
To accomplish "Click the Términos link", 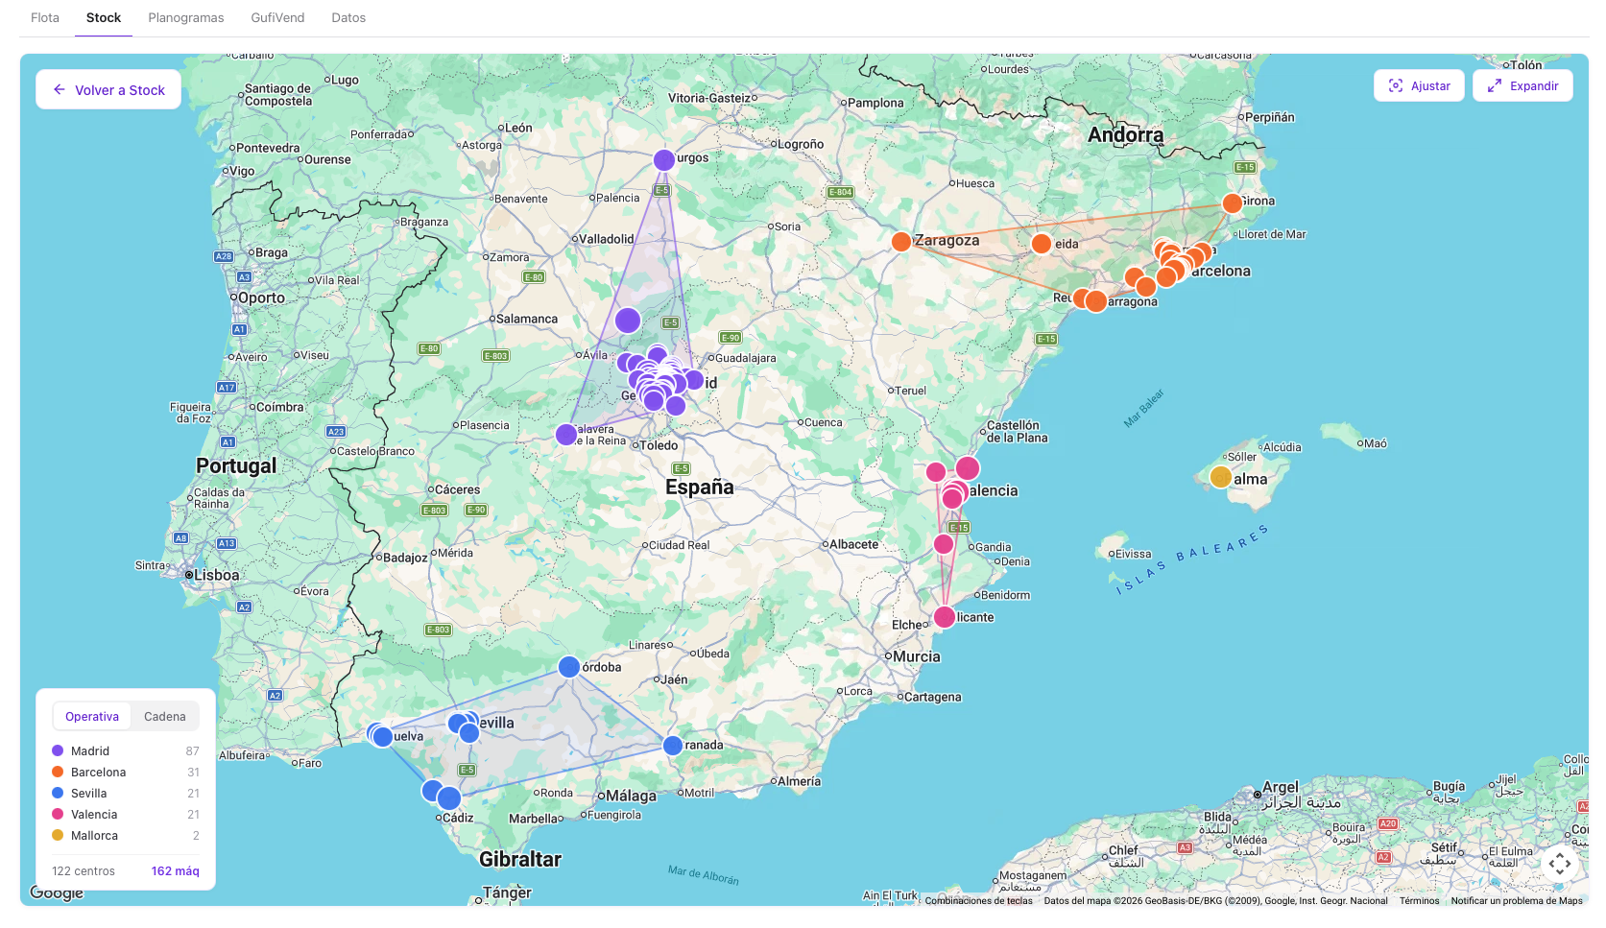I will pos(1419,900).
